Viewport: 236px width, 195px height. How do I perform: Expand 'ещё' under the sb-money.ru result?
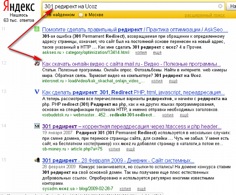click(131, 149)
